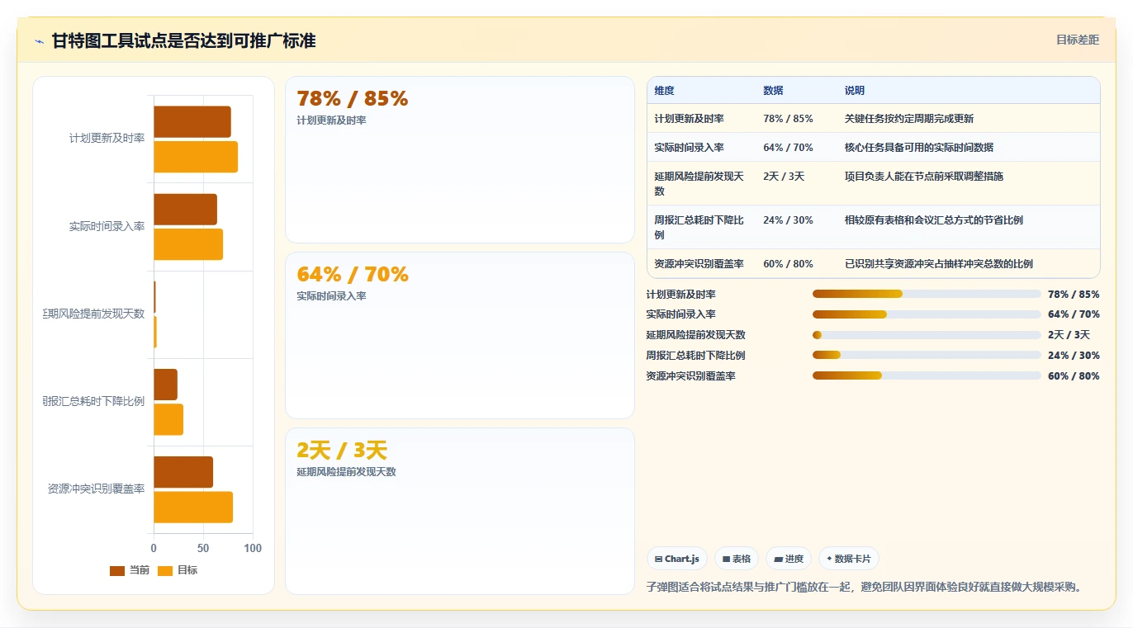Click the 当前 bar for 实际时间录入率
The image size is (1133, 628).
tap(185, 210)
